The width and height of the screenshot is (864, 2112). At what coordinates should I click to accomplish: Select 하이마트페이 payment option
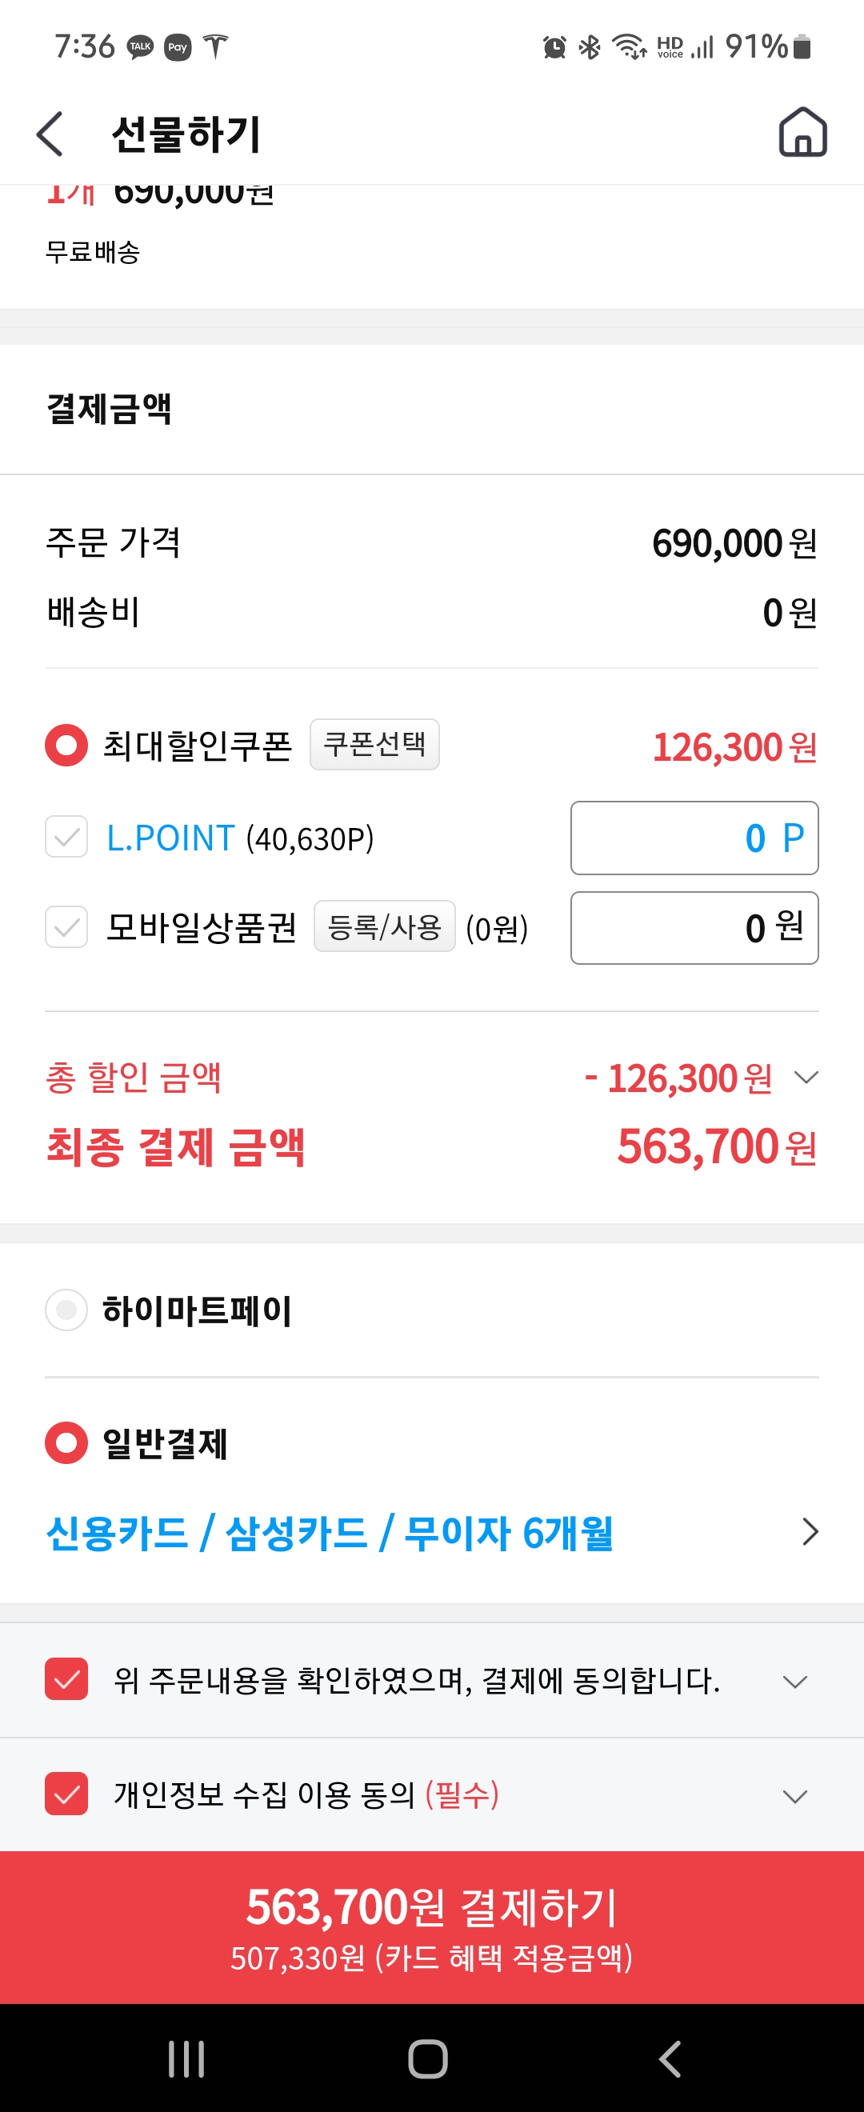tap(66, 1310)
